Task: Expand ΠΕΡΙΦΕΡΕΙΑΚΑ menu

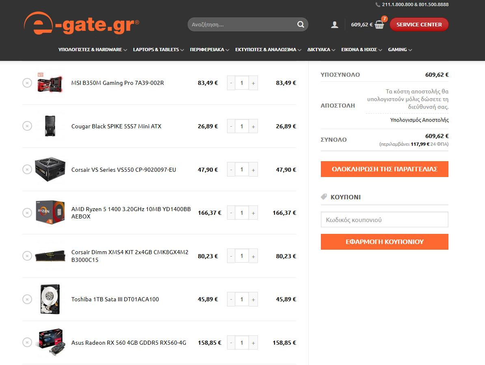Action: coord(210,50)
